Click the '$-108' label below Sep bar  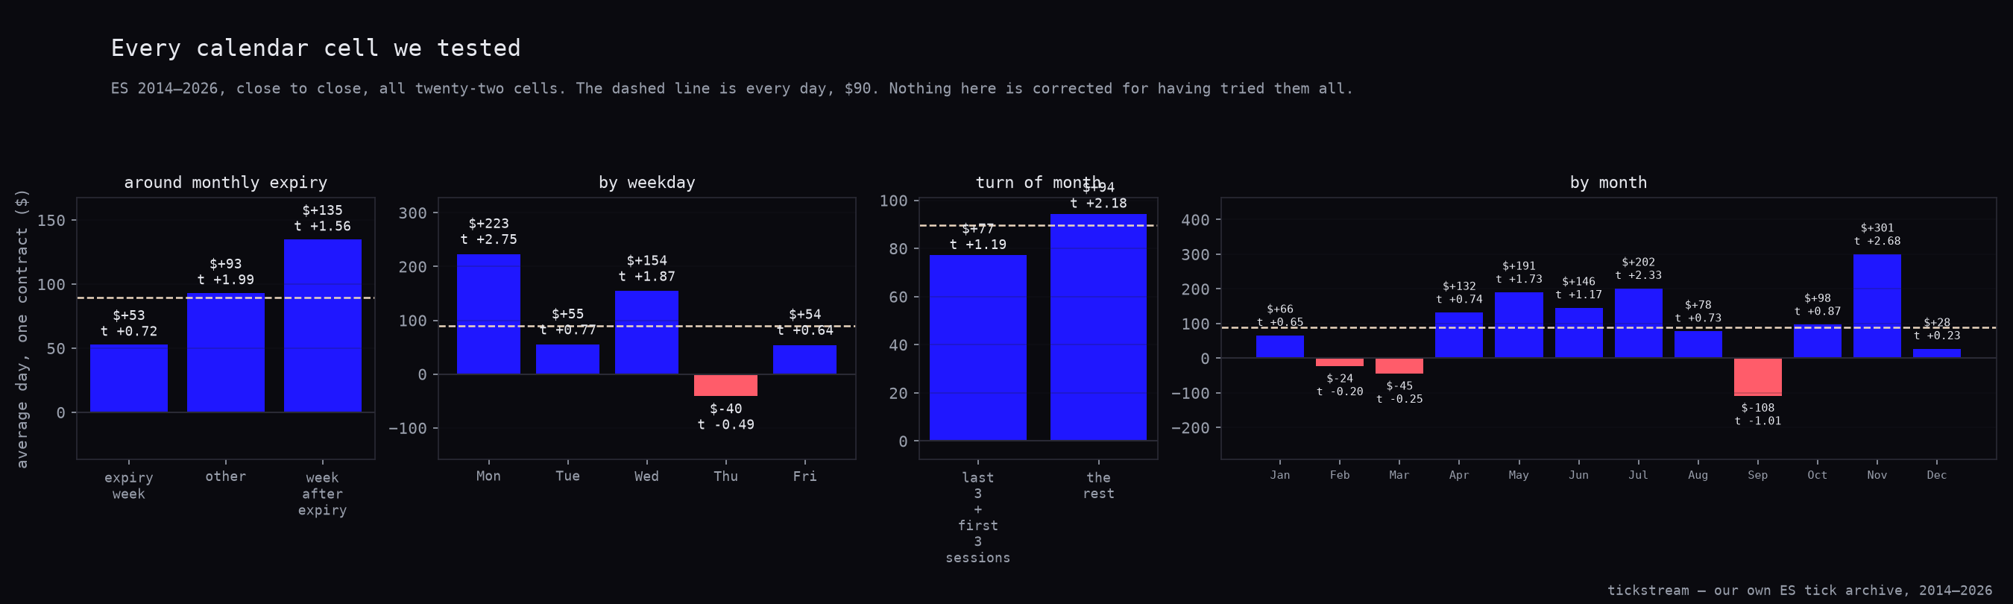point(1758,407)
